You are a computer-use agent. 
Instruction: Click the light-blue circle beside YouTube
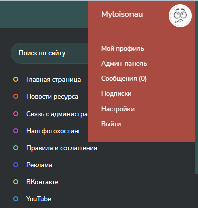(x=16, y=199)
